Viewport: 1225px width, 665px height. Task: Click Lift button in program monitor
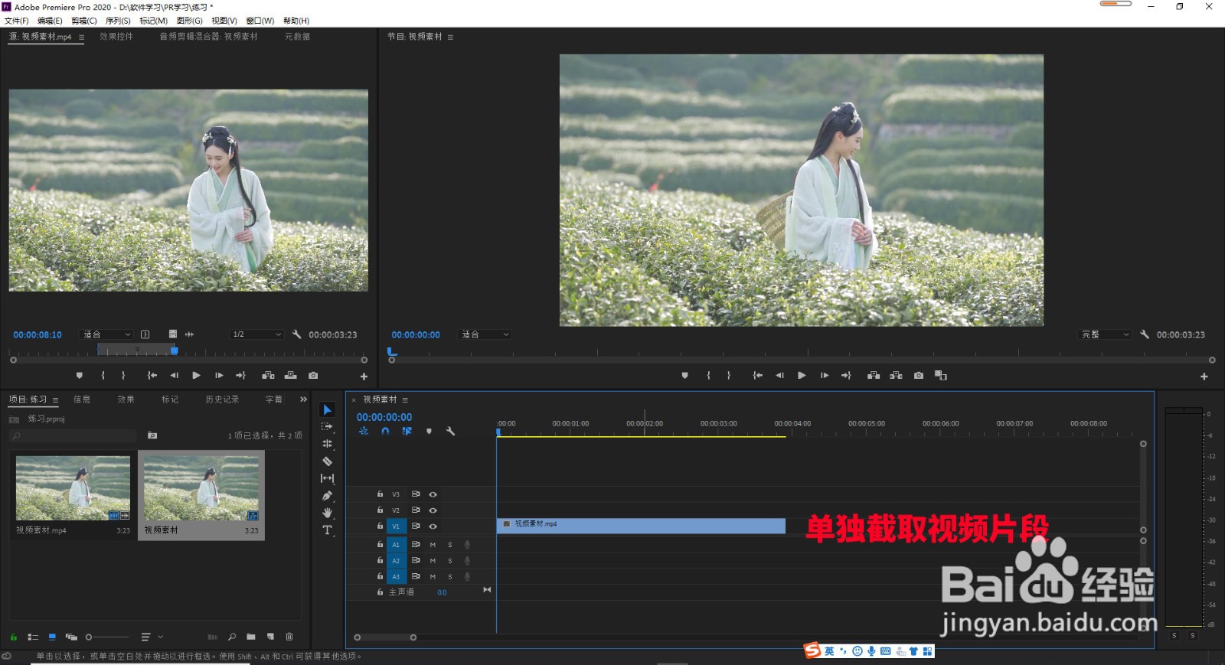click(x=874, y=376)
